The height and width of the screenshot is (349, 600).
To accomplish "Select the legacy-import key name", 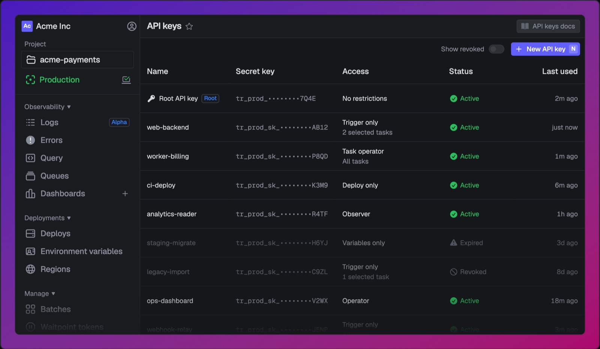I will [168, 272].
